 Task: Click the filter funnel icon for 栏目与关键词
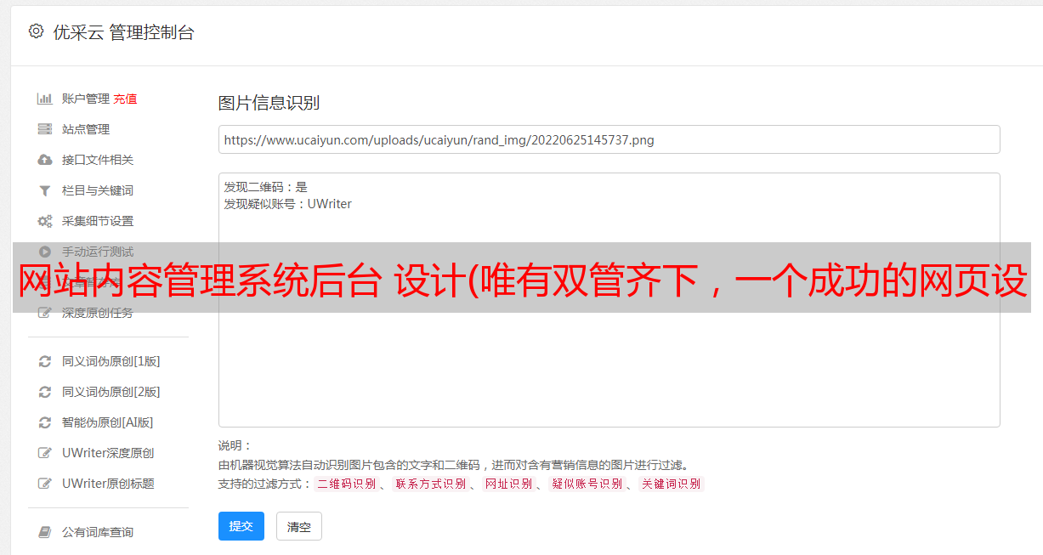click(x=45, y=190)
